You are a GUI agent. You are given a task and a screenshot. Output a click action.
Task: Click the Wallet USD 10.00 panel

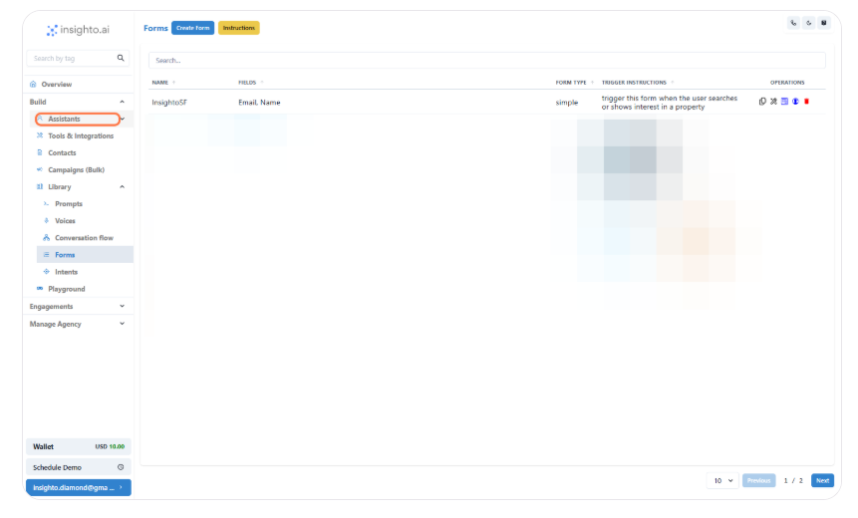point(79,446)
